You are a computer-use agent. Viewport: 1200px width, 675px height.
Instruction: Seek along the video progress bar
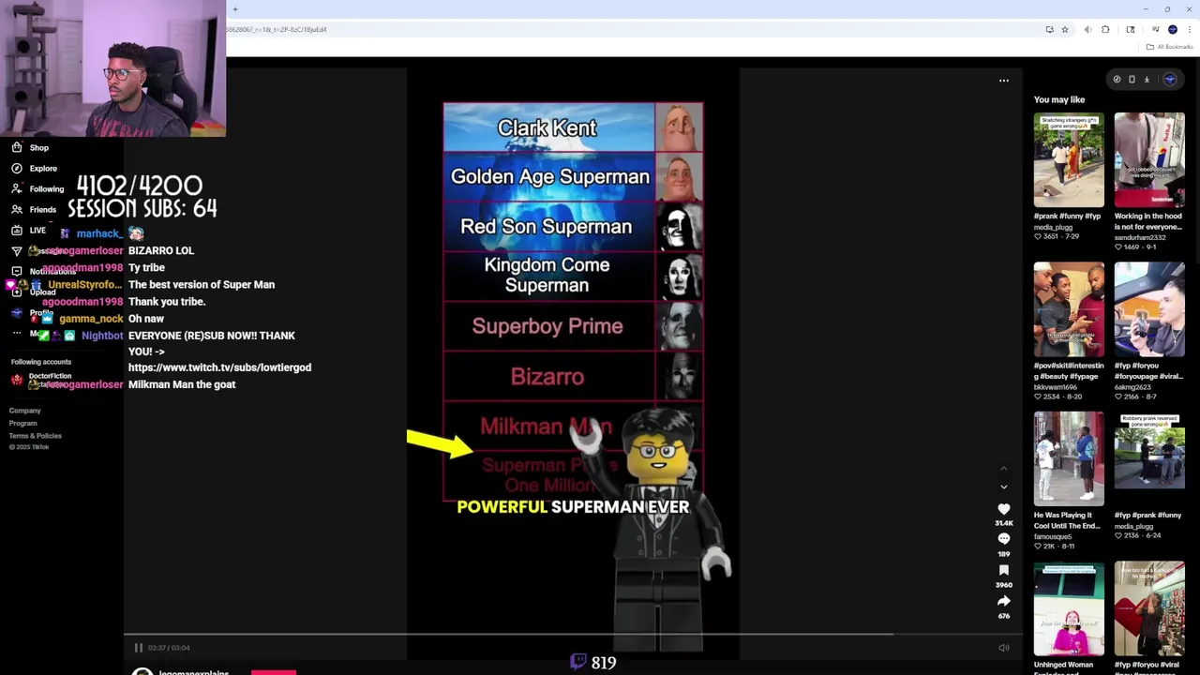(x=572, y=635)
